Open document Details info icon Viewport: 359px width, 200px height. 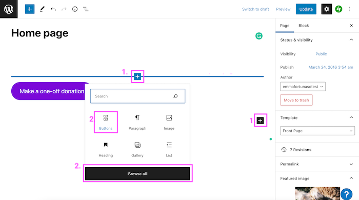[75, 9]
